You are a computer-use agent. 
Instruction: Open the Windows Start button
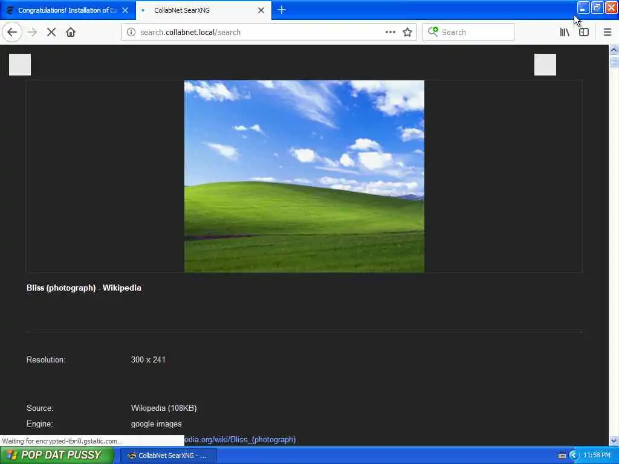click(x=57, y=455)
